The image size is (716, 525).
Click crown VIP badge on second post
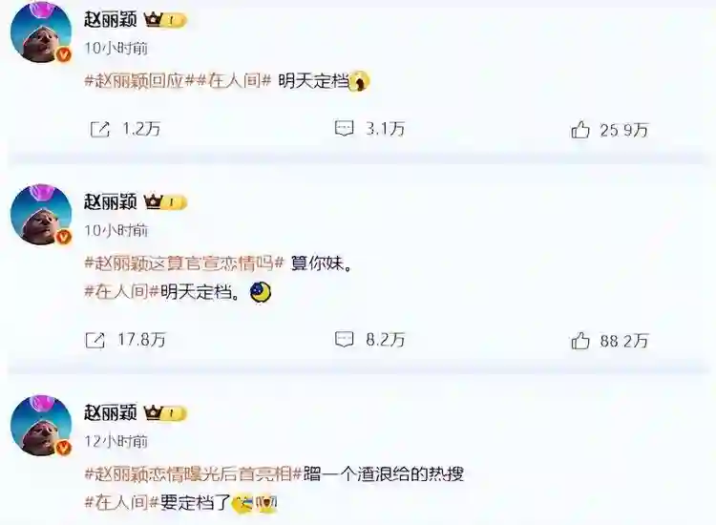pos(165,202)
